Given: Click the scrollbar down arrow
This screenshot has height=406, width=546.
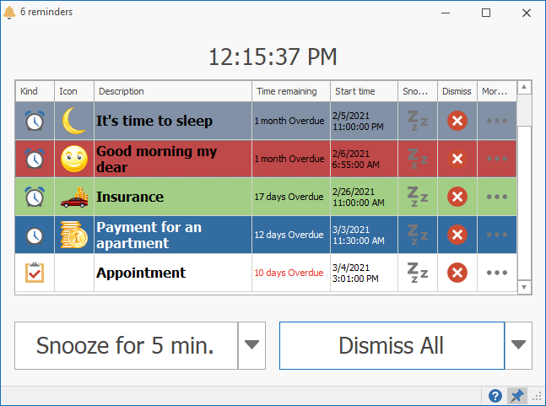Looking at the screenshot, I should pyautogui.click(x=524, y=287).
